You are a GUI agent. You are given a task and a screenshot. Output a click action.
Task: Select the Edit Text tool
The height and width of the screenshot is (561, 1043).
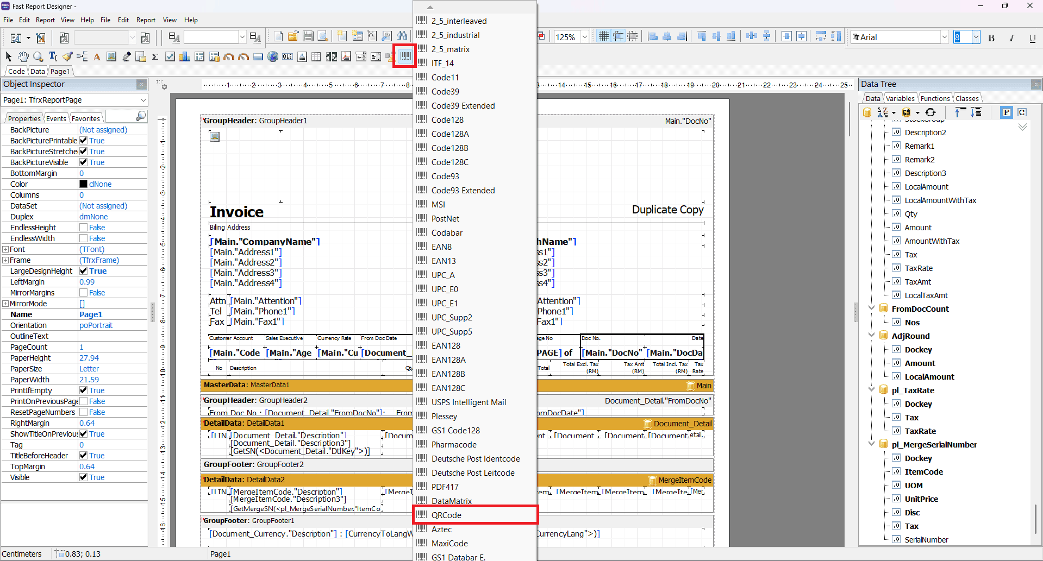(53, 56)
